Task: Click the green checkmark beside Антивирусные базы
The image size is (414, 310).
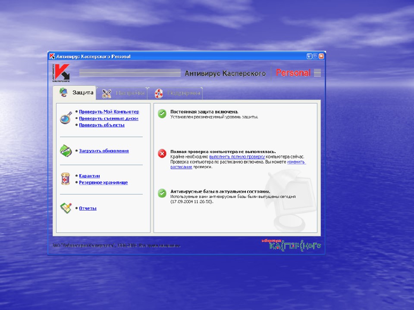Action: point(162,193)
